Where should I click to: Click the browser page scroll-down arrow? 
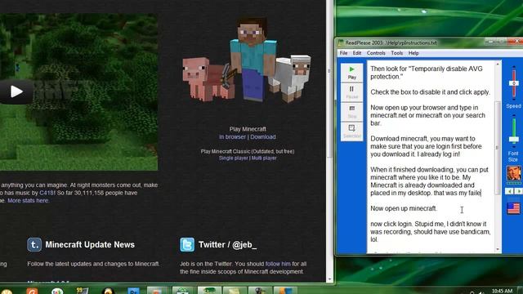(x=329, y=279)
